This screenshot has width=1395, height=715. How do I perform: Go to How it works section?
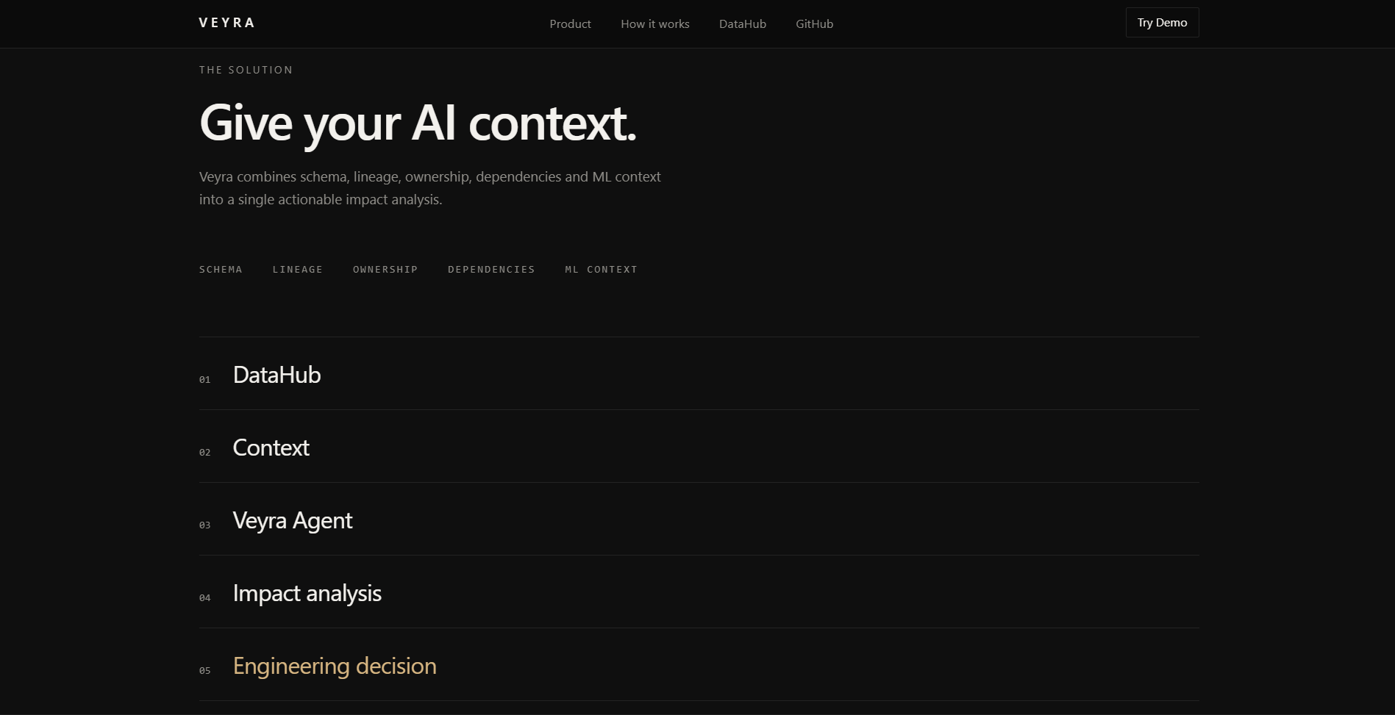point(654,24)
